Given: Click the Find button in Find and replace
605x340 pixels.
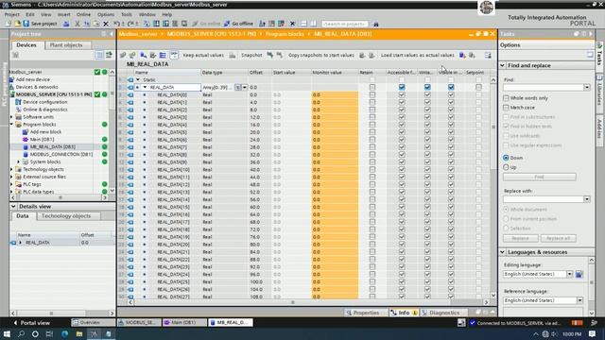Looking at the screenshot, I should click(540, 177).
